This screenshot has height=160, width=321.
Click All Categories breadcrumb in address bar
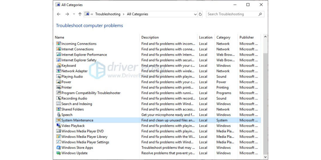click(137, 14)
